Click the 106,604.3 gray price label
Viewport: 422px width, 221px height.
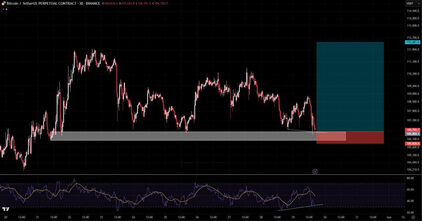413,134
